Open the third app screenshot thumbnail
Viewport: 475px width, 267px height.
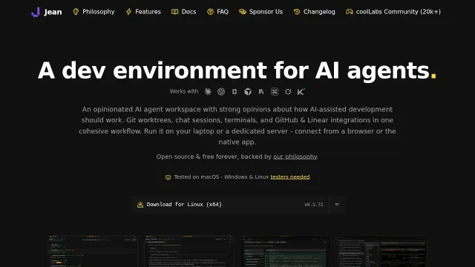coord(285,251)
